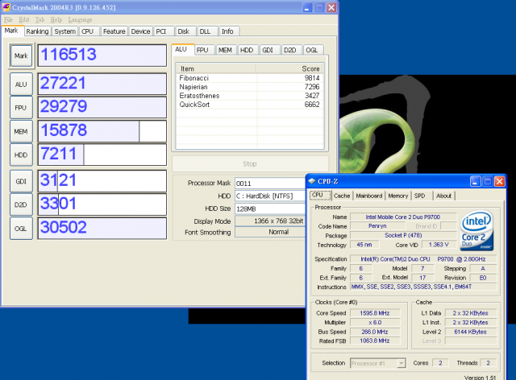This screenshot has height=380, width=516.
Task: Run the full Mark benchmark button
Action: [21, 56]
